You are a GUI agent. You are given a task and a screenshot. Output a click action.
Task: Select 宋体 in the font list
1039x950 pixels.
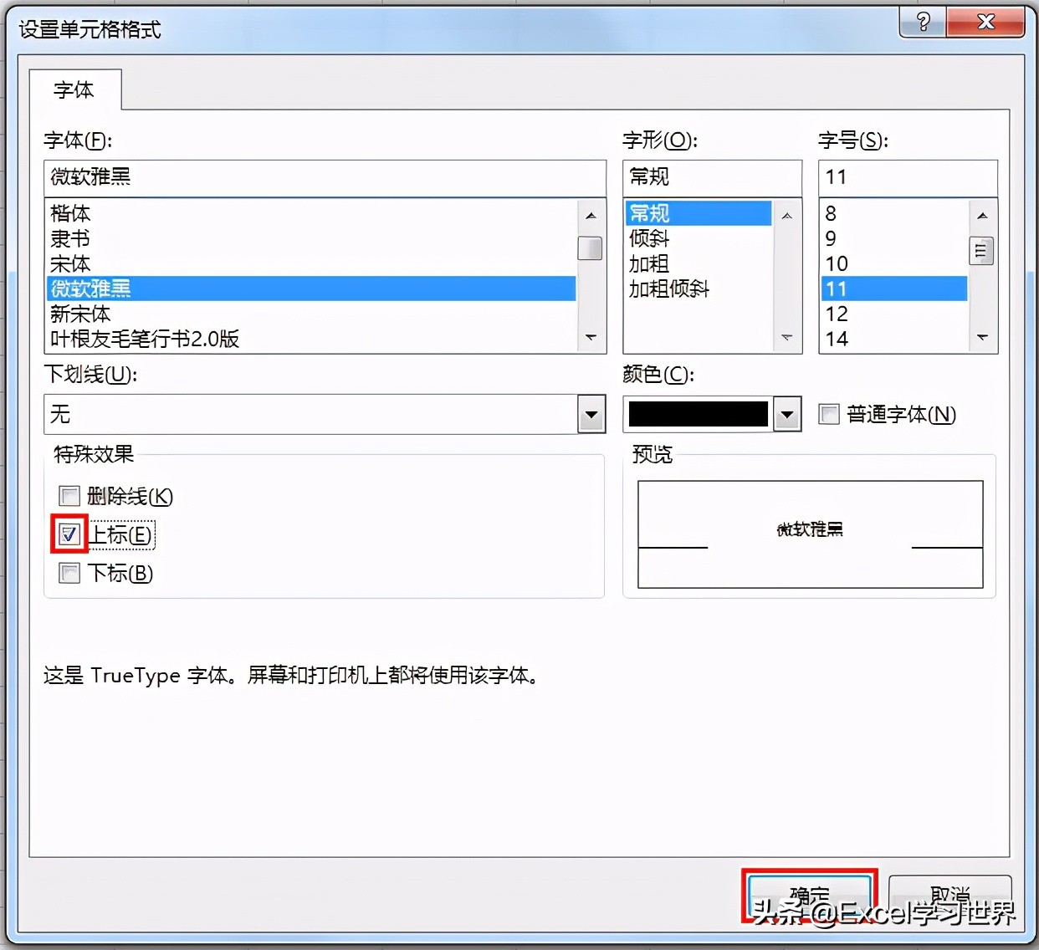pos(311,263)
